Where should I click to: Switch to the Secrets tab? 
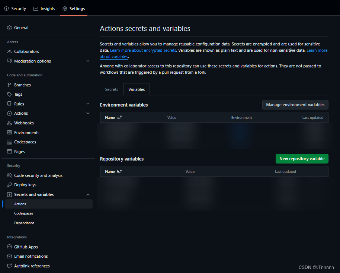pos(112,89)
